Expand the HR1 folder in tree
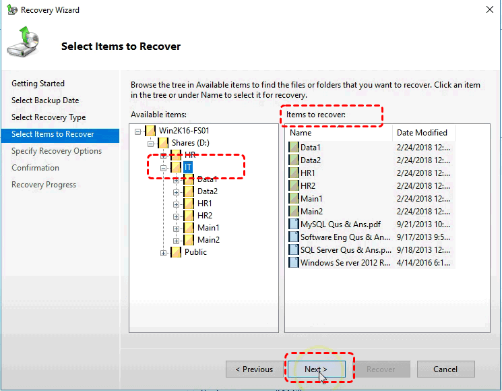 176,204
